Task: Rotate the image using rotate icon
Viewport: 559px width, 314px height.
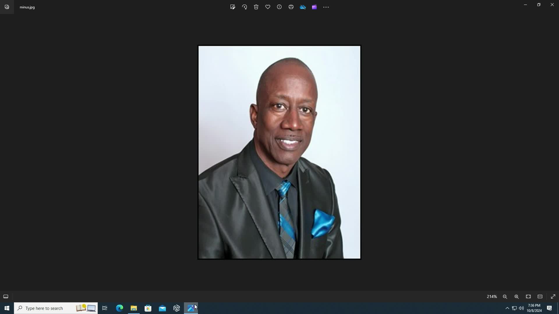Action: 245,7
